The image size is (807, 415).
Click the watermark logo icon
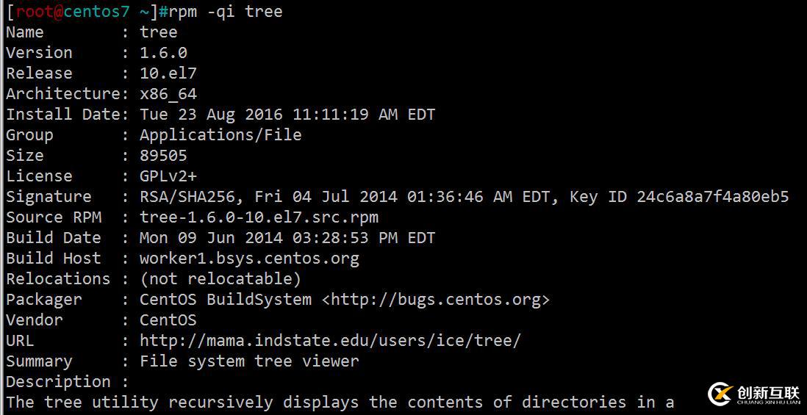tap(722, 394)
